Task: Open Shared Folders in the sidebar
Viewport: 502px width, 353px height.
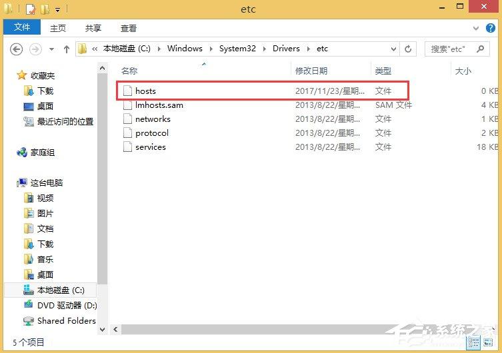Action: 66,321
